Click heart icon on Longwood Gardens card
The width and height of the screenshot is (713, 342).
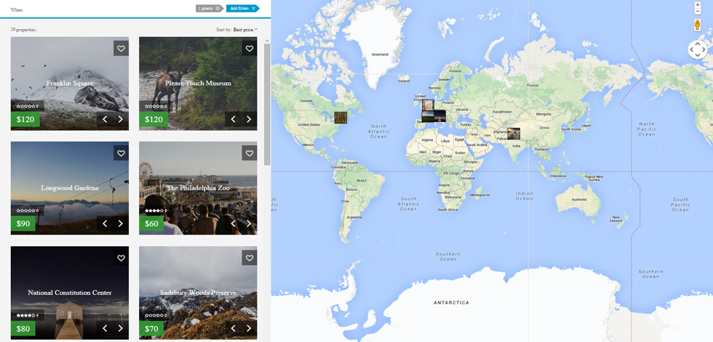point(121,153)
